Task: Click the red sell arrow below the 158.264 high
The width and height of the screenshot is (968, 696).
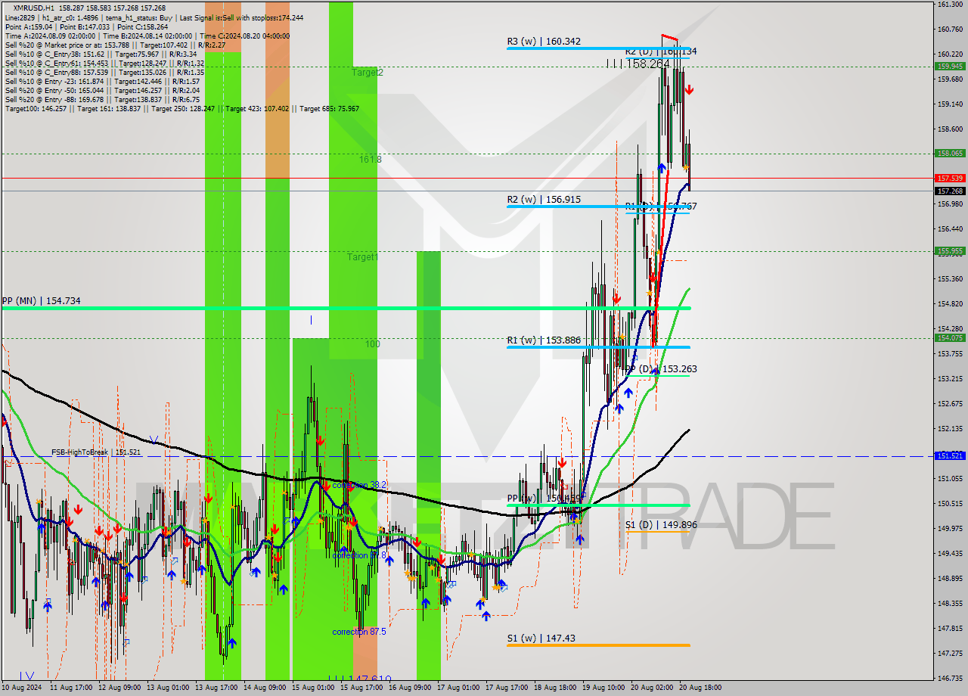Action: click(x=689, y=90)
